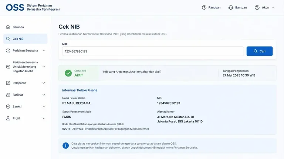
Task: Expand the Pelaporan chevron
Action: [44, 83]
